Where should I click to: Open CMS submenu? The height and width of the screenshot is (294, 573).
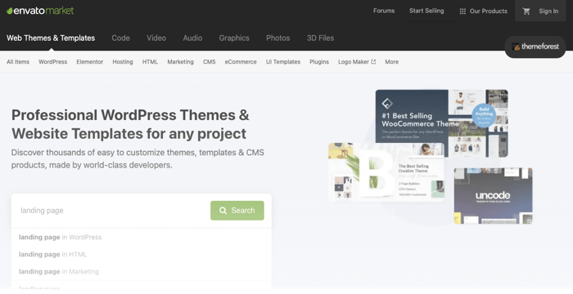209,62
